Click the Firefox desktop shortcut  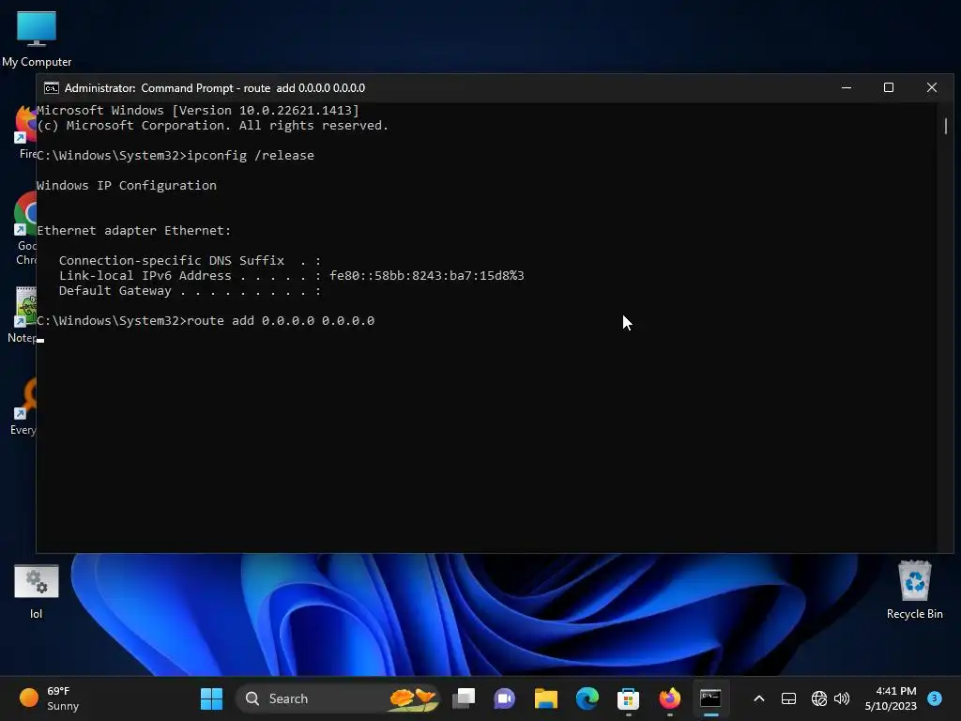[25, 131]
